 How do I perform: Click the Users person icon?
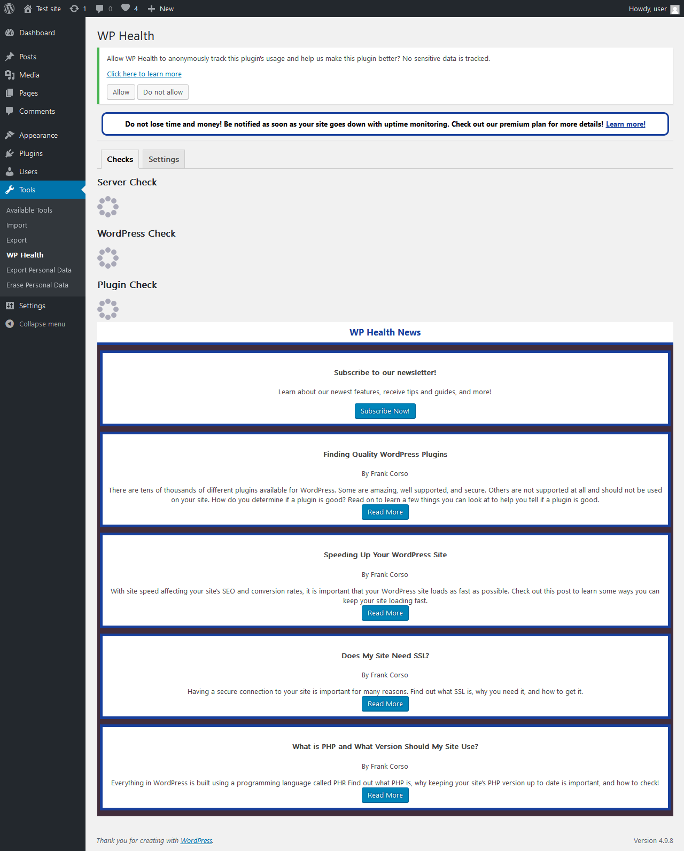click(x=10, y=171)
